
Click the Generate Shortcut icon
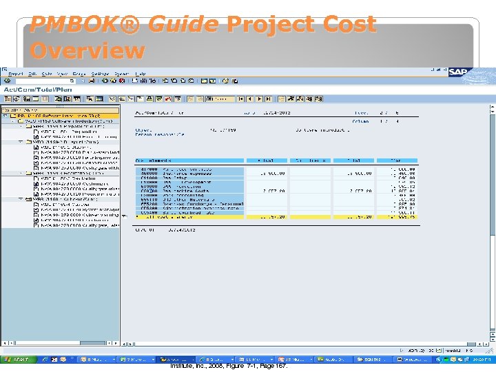pyautogui.click(x=213, y=81)
